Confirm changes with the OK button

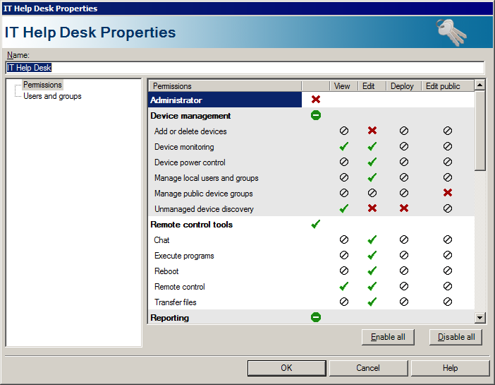286,368
